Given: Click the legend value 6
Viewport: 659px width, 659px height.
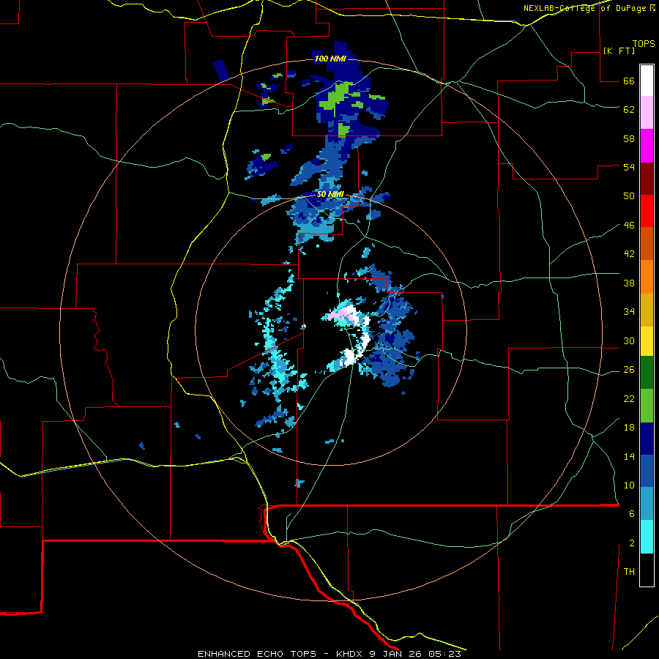Looking at the screenshot, I should 632,513.
